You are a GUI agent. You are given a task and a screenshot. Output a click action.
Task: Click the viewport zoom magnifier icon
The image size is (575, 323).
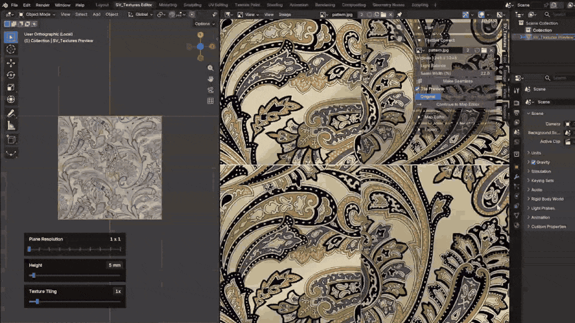point(210,68)
